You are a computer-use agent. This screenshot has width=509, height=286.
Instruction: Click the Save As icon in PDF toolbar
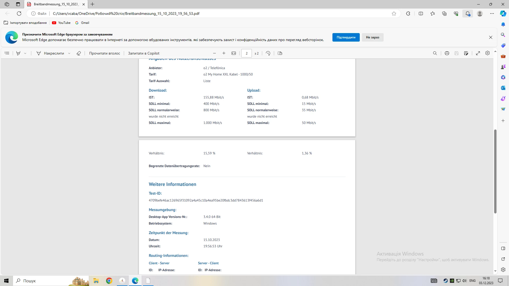pos(466,53)
